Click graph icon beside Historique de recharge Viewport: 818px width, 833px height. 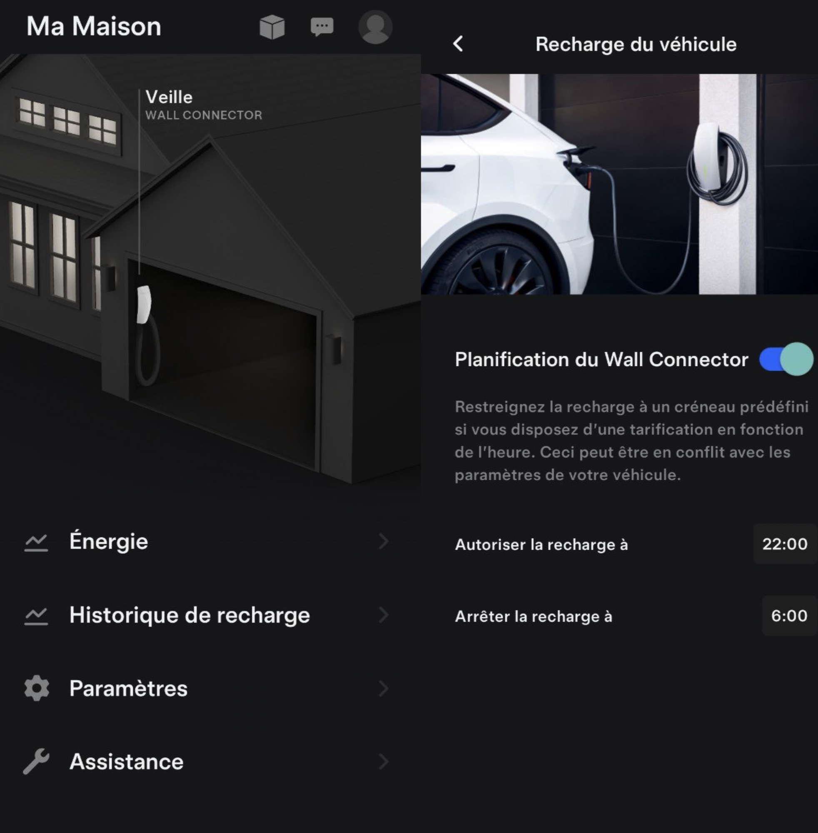coord(37,616)
